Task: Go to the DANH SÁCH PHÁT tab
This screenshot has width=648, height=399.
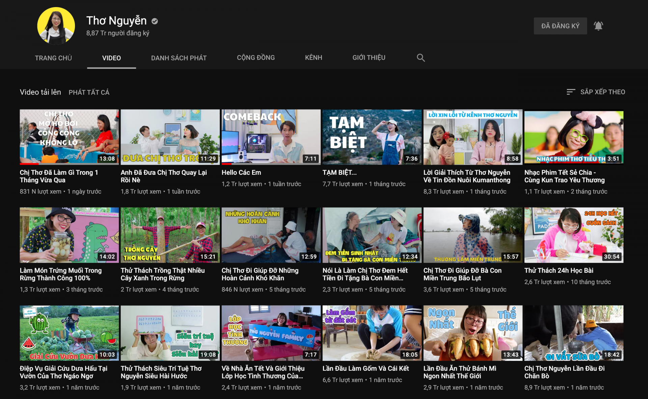Action: 179,58
